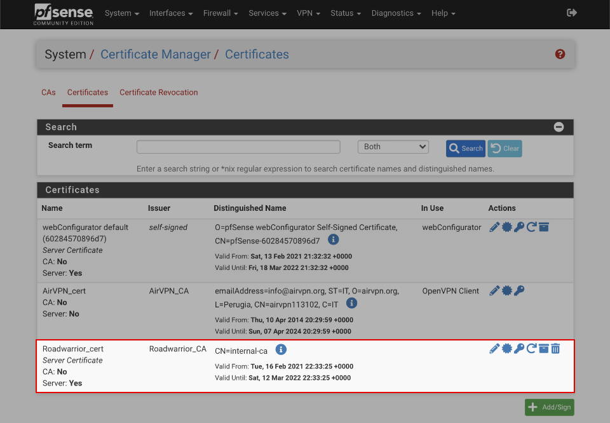Open the System menu
The height and width of the screenshot is (423, 610).
[x=122, y=13]
